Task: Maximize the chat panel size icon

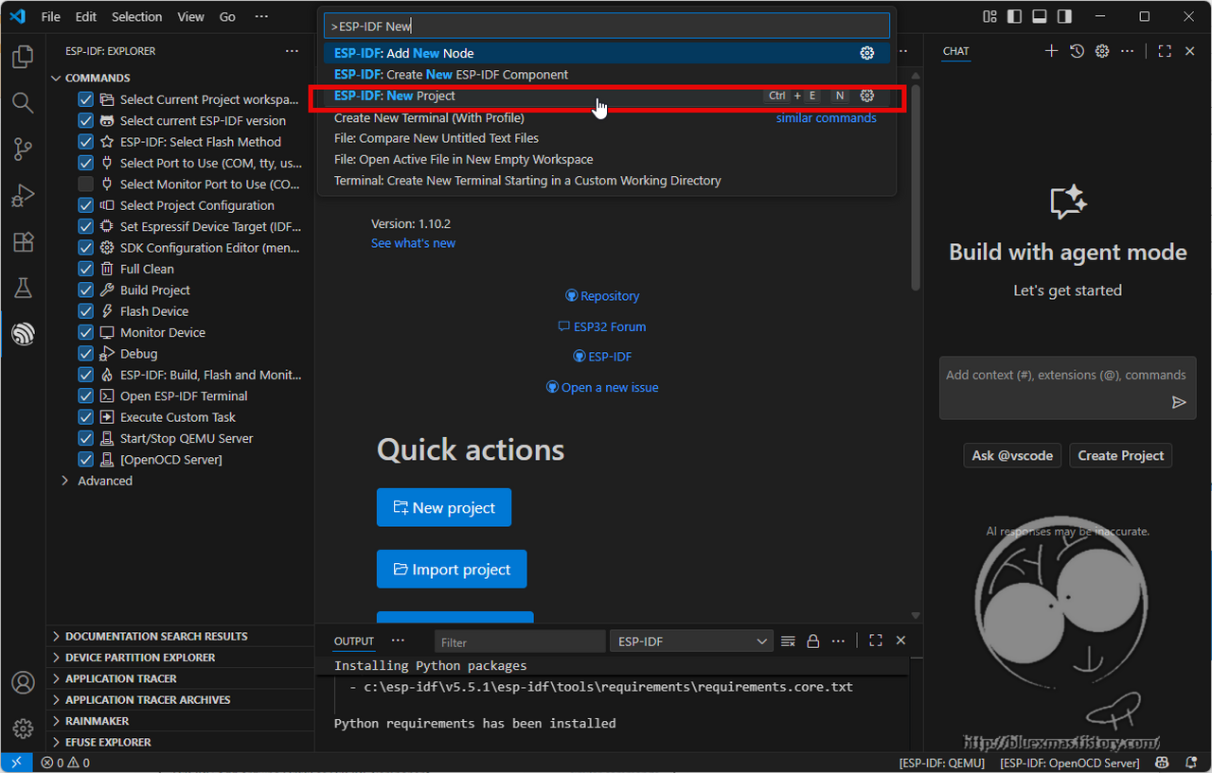Action: pyautogui.click(x=1165, y=51)
